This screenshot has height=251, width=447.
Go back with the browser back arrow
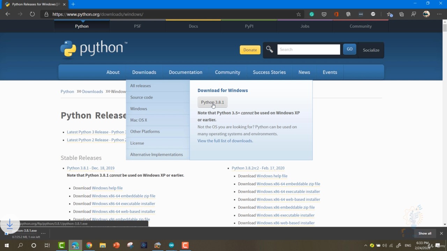(x=8, y=14)
